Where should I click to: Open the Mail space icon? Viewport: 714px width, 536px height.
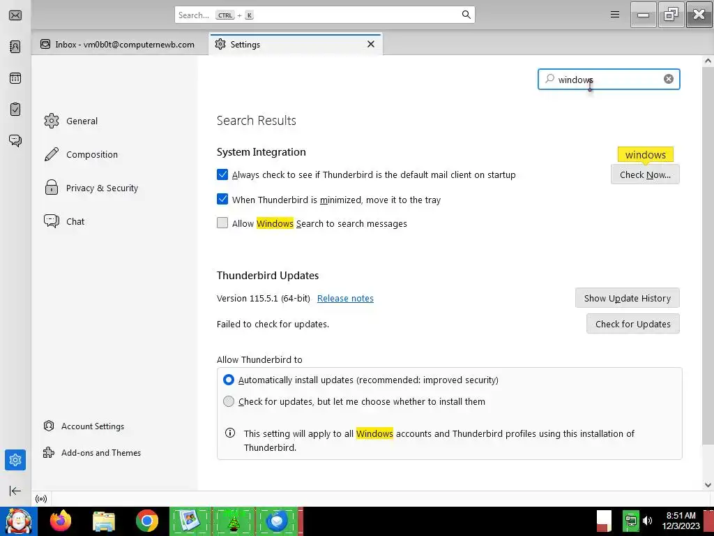coord(15,15)
